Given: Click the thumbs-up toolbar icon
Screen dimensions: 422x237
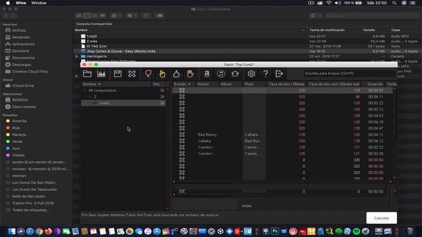Looking at the screenshot, I should pyautogui.click(x=176, y=74).
